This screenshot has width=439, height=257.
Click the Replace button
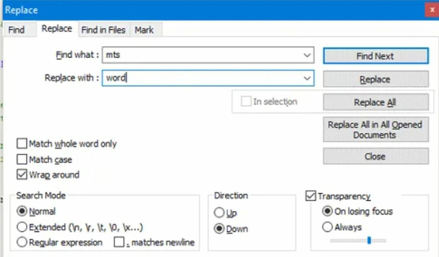click(375, 79)
